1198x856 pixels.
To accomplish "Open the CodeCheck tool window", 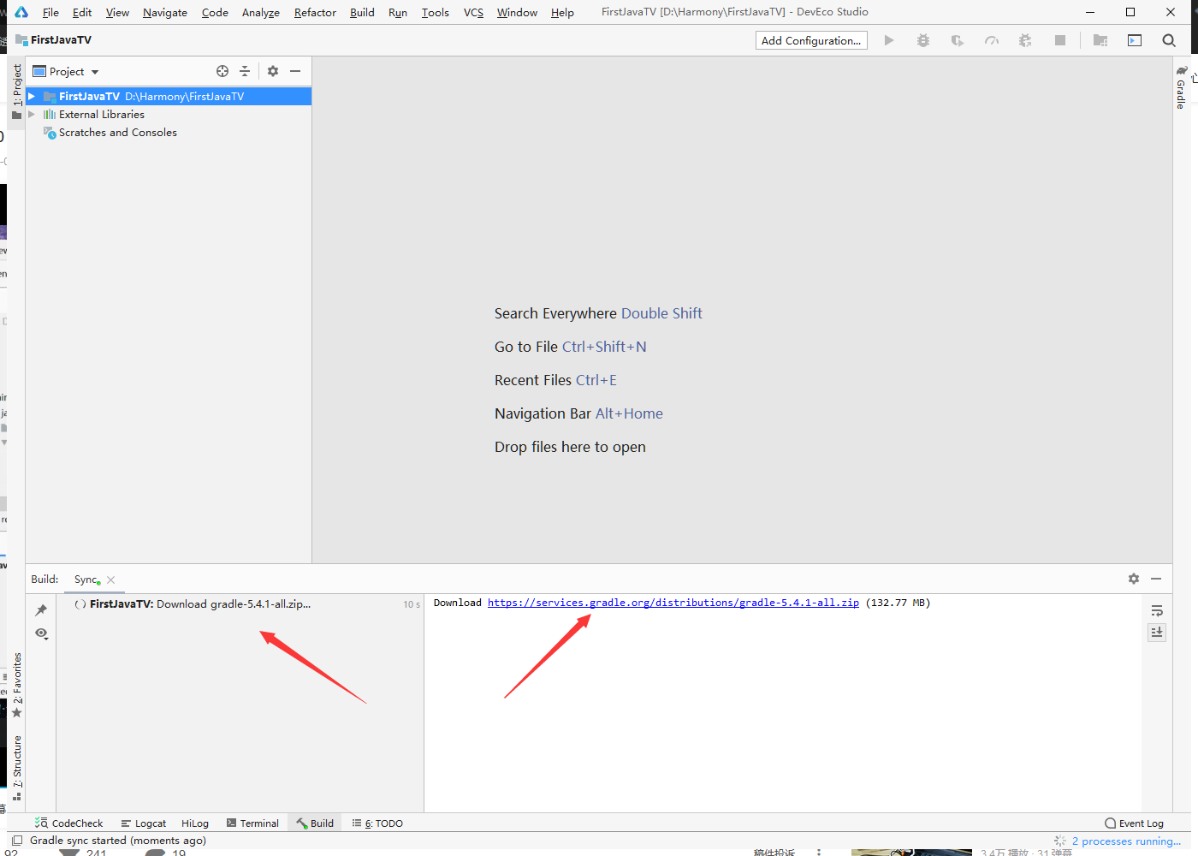I will click(68, 823).
